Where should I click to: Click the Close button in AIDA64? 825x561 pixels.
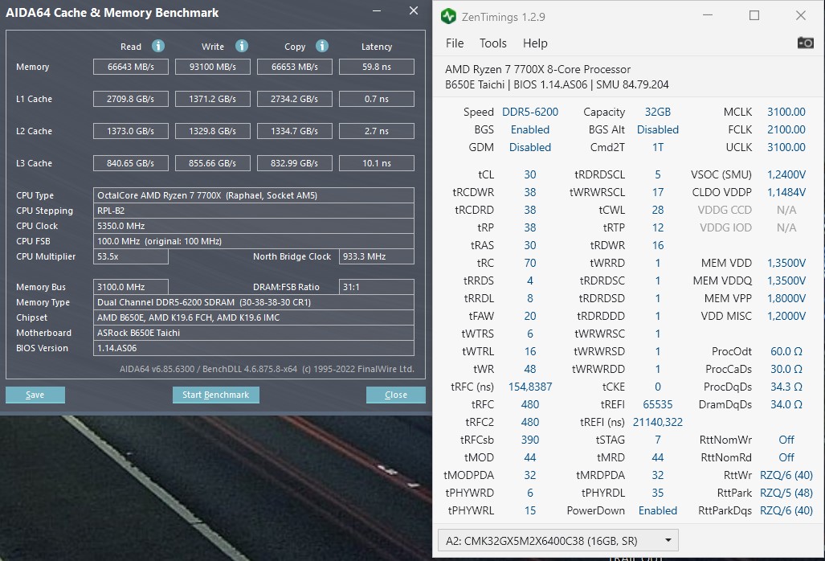(x=396, y=395)
